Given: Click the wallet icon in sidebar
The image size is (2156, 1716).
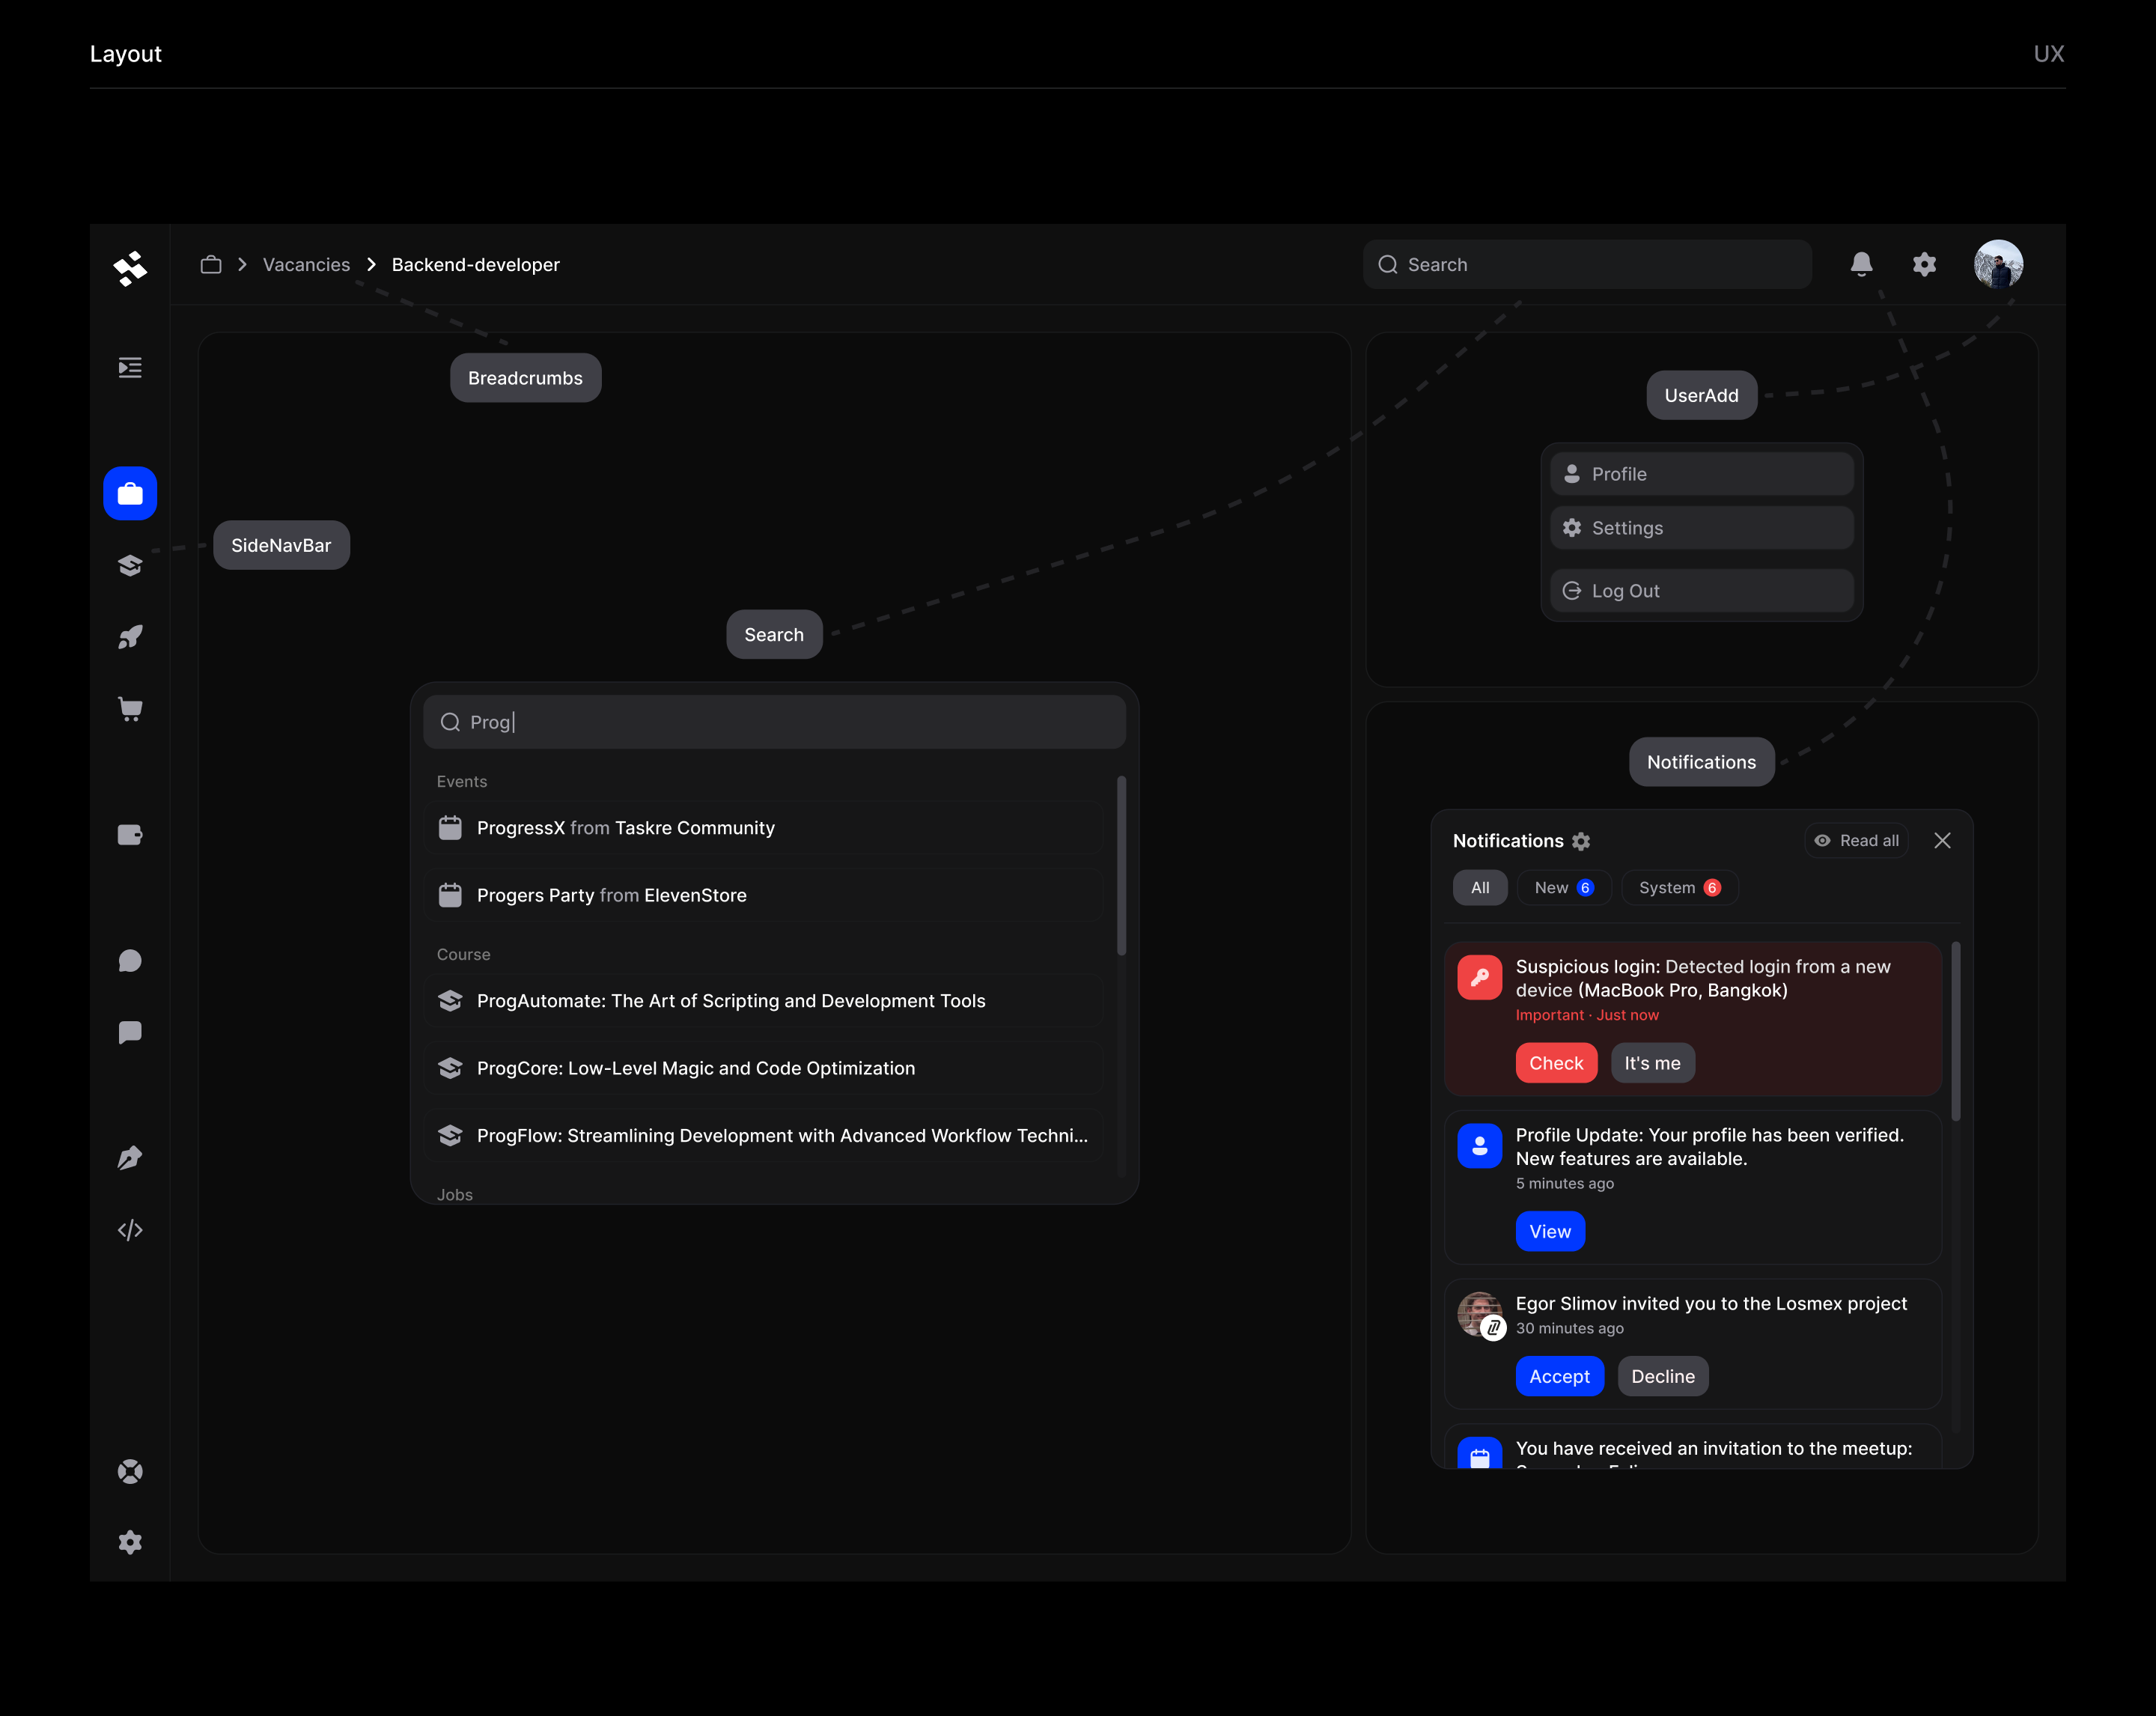Looking at the screenshot, I should [130, 835].
